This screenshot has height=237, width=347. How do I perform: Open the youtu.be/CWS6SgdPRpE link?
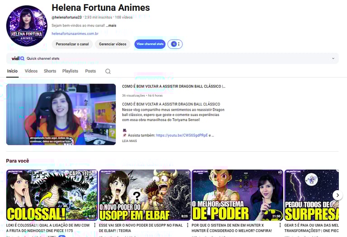[182, 135]
